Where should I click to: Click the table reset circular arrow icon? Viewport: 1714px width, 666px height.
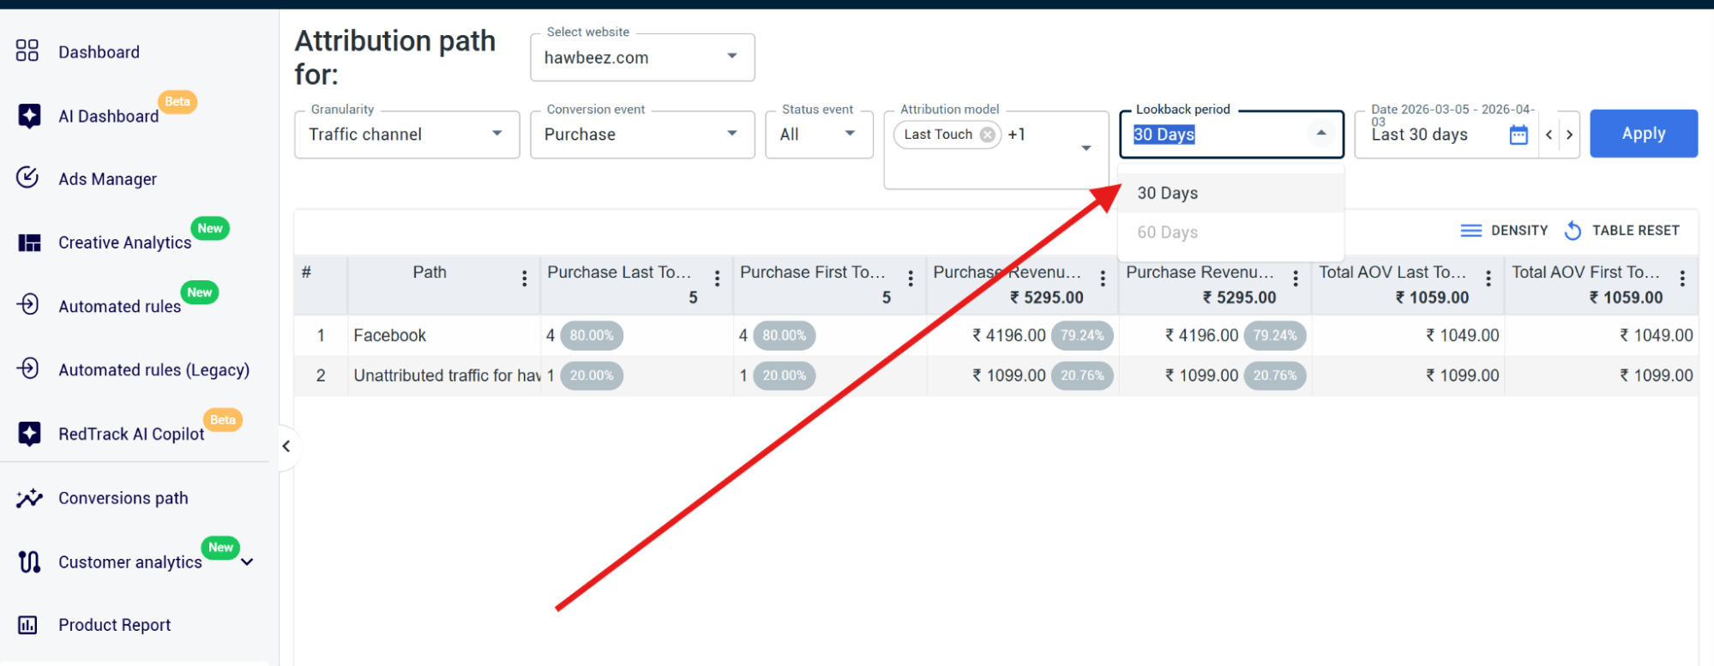click(x=1573, y=231)
